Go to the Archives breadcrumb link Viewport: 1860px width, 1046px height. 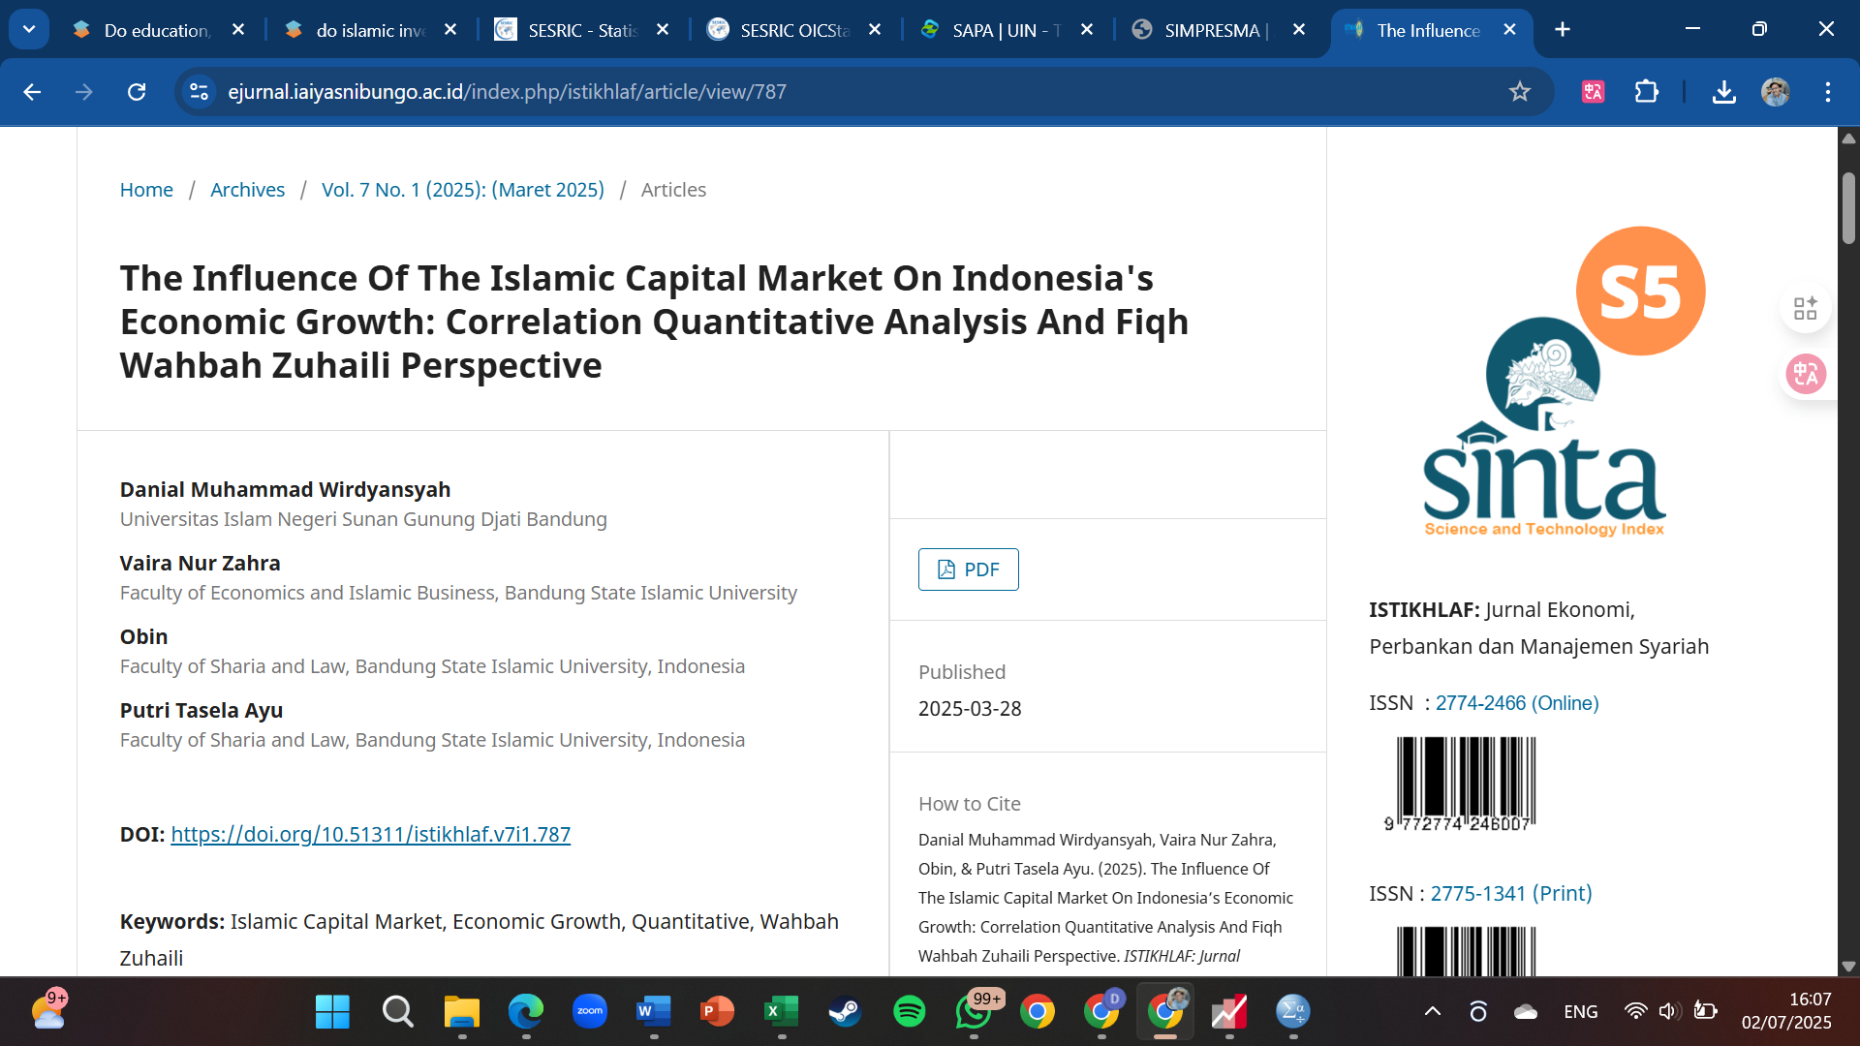pos(247,190)
